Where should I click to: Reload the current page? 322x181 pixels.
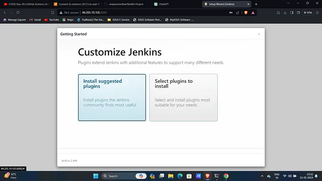pos(18,13)
